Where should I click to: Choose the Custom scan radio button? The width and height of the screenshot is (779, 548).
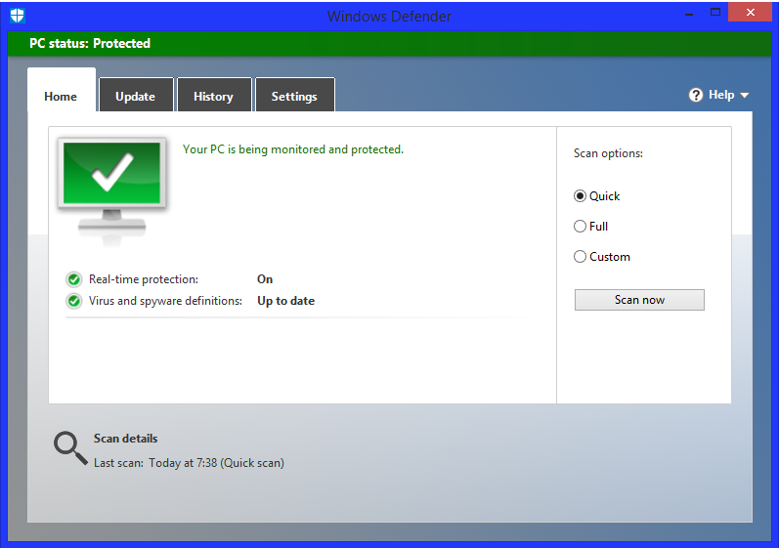(x=581, y=257)
